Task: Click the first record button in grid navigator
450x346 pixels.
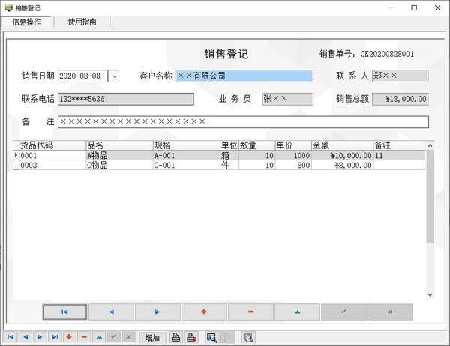Action: pos(64,312)
